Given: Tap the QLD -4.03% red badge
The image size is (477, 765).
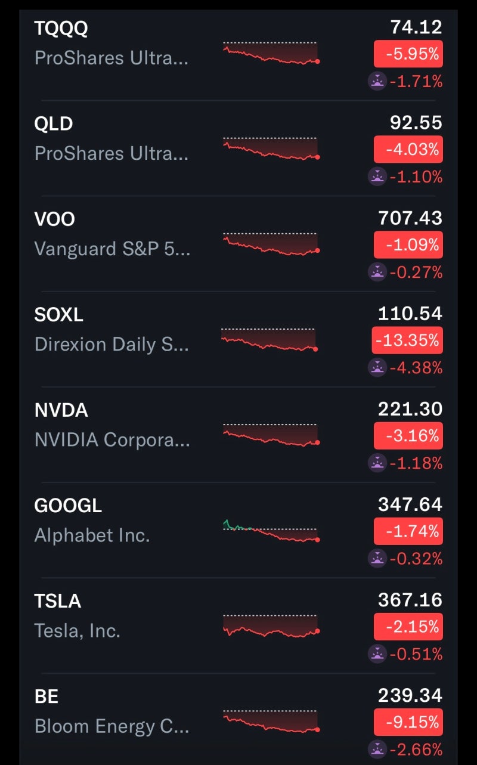Looking at the screenshot, I should (x=408, y=150).
